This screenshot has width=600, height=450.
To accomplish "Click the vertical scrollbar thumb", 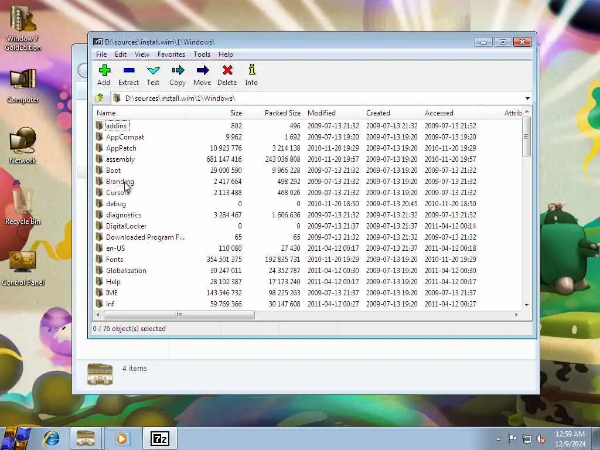I will [x=527, y=137].
